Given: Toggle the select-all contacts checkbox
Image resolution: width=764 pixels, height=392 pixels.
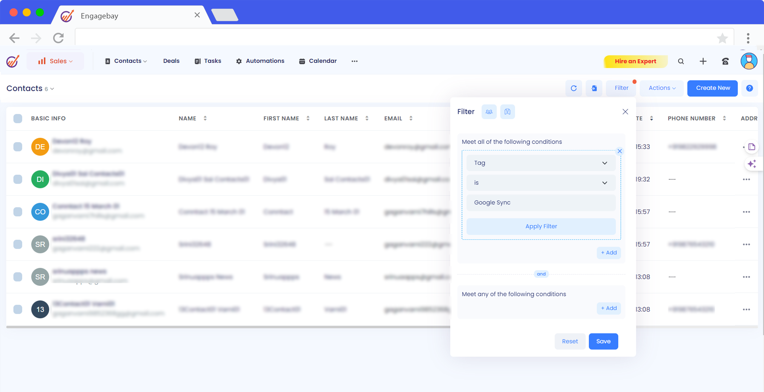Looking at the screenshot, I should (18, 119).
